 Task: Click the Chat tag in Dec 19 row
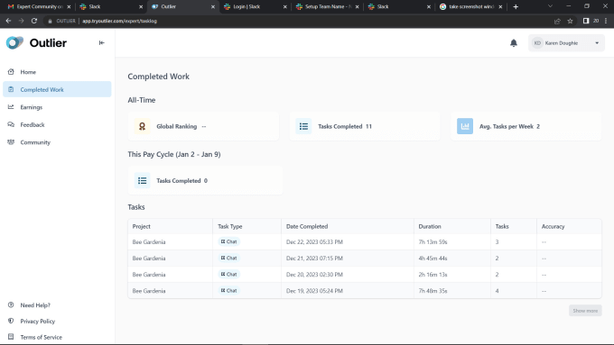pos(229,290)
